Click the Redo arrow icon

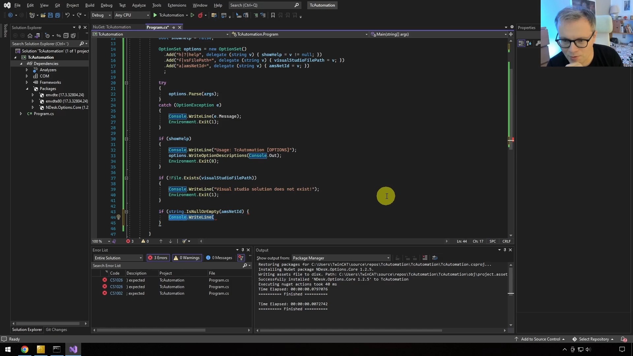click(79, 15)
